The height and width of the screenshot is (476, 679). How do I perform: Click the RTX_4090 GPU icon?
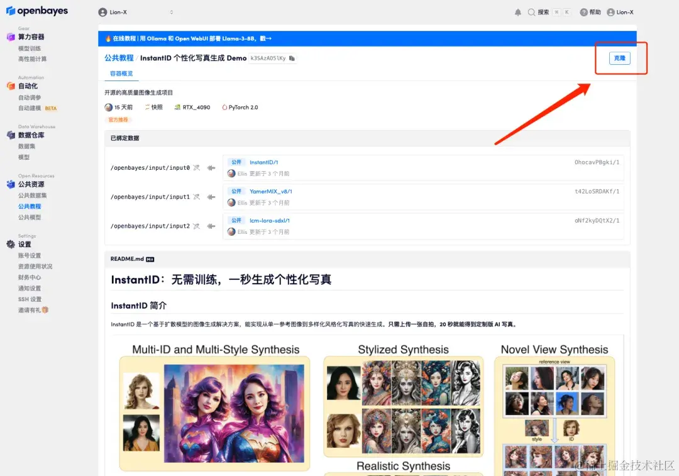click(179, 107)
